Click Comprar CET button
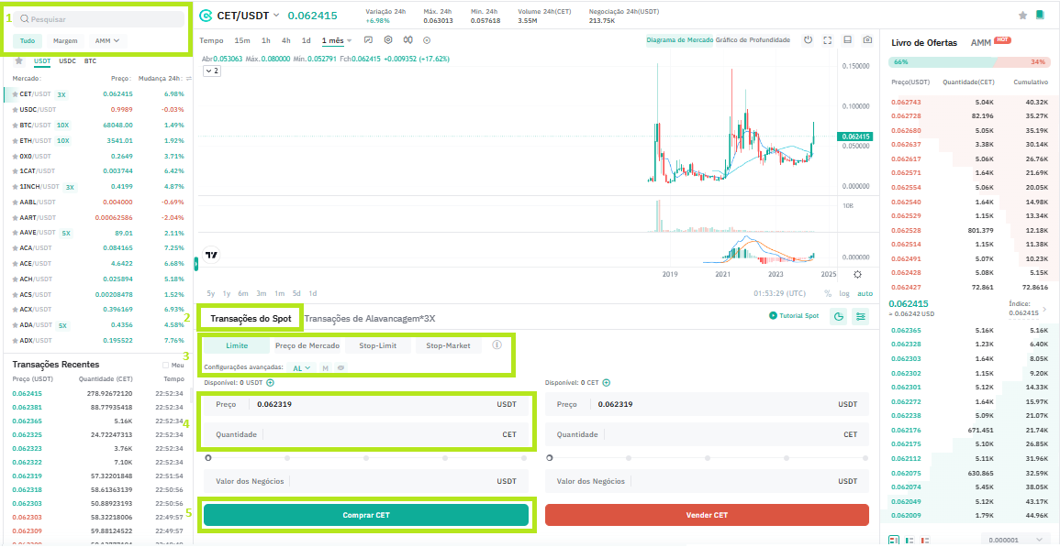 [x=366, y=515]
